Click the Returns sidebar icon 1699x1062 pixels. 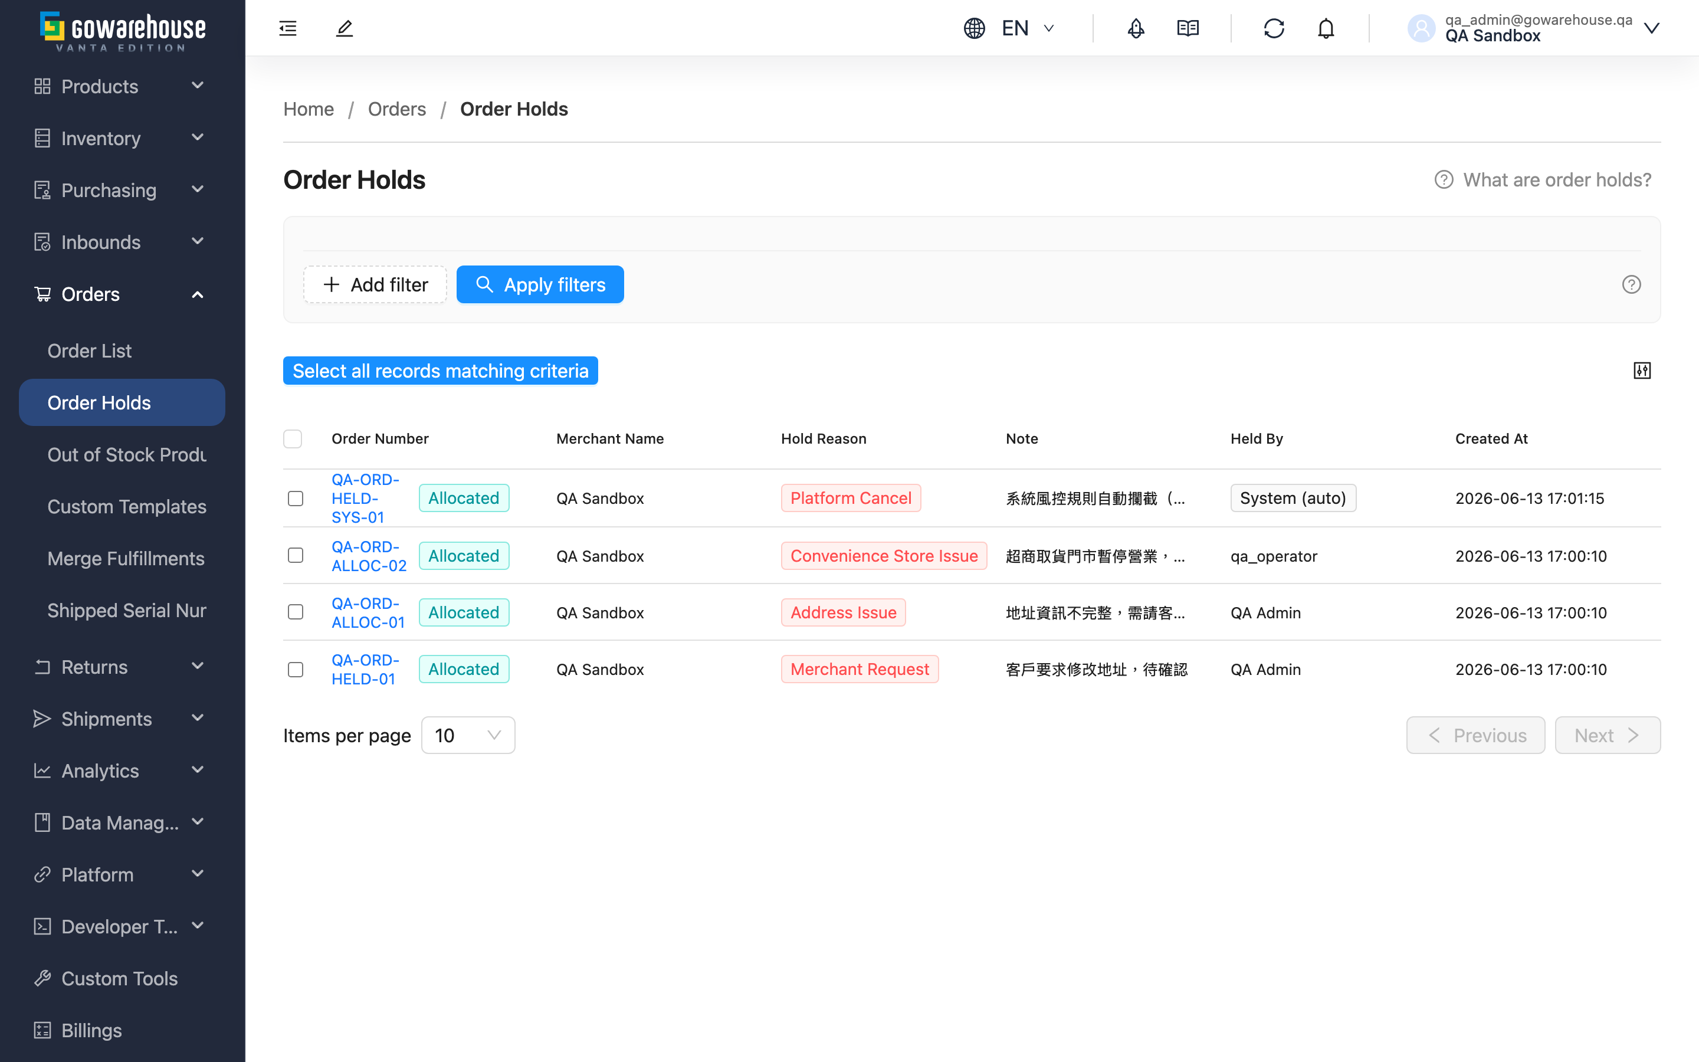click(x=42, y=667)
